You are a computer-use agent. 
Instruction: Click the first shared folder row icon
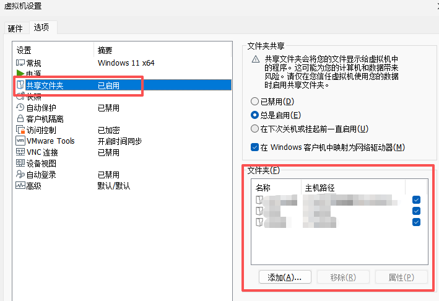[x=259, y=200]
